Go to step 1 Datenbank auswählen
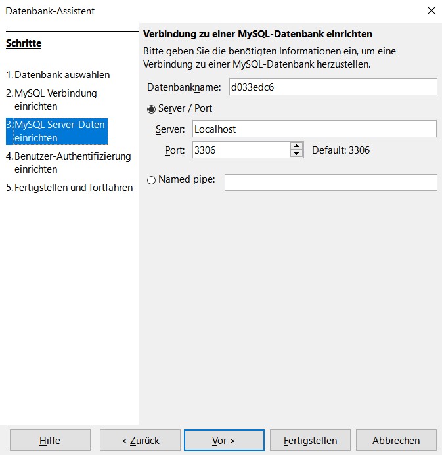The image size is (442, 455). point(62,75)
